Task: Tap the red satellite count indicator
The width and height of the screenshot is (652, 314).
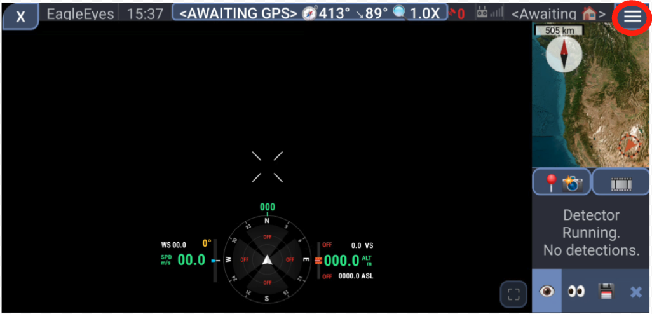Action: [456, 13]
